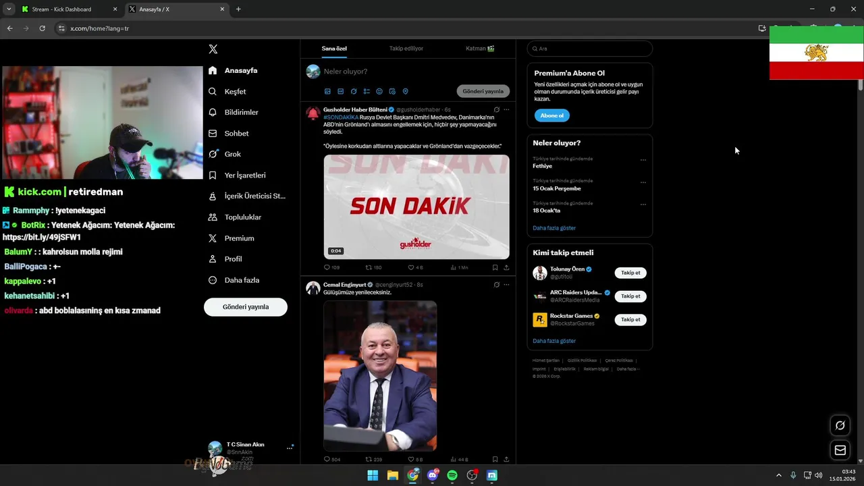The height and width of the screenshot is (486, 864).
Task: Open floating Grok button
Action: [840, 425]
